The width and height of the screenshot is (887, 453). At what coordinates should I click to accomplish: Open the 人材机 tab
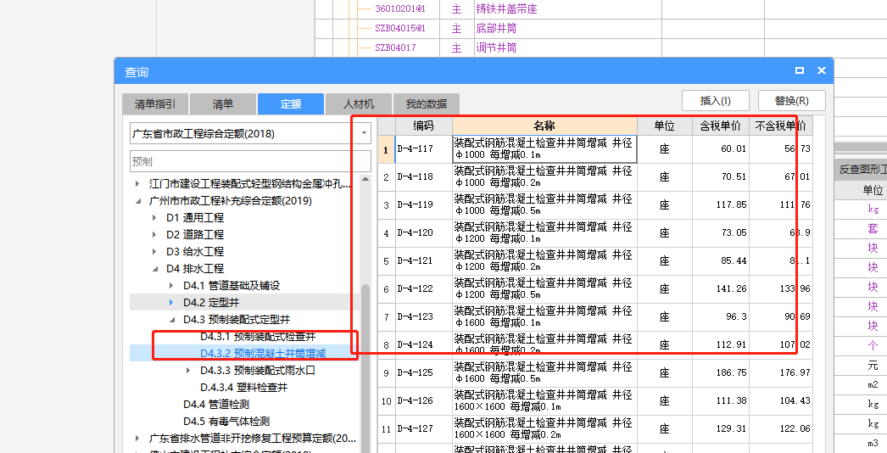359,104
